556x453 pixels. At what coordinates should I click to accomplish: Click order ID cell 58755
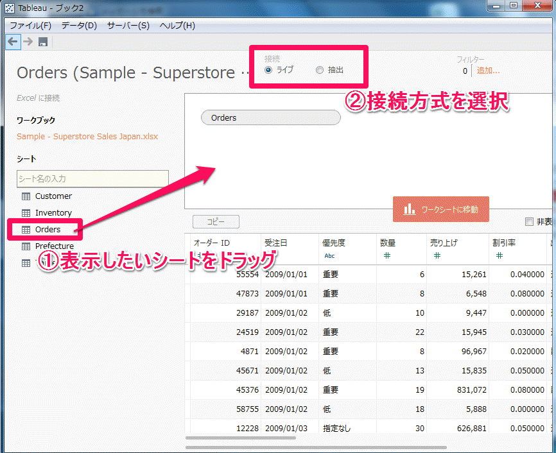(x=248, y=409)
